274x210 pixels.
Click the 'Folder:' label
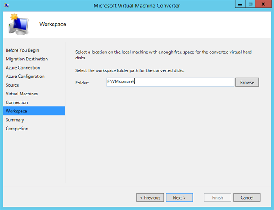[82, 83]
